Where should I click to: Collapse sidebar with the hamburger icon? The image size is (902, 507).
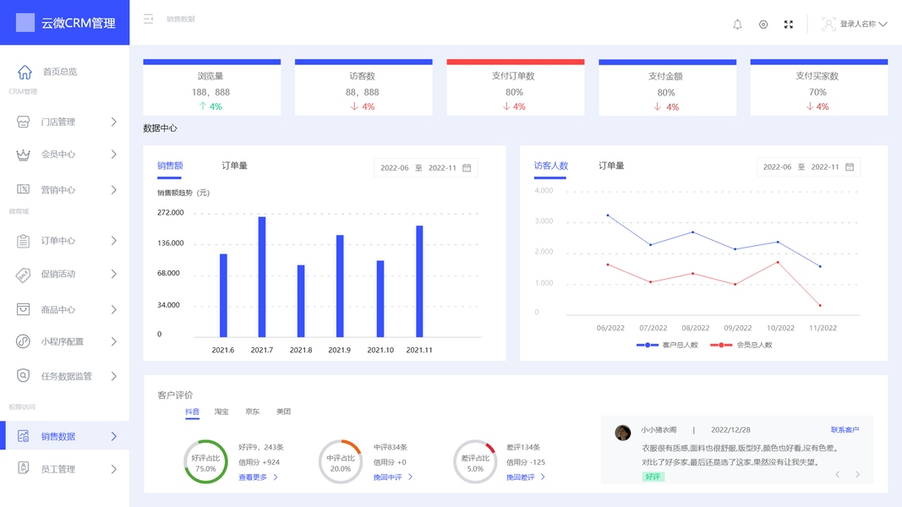149,19
